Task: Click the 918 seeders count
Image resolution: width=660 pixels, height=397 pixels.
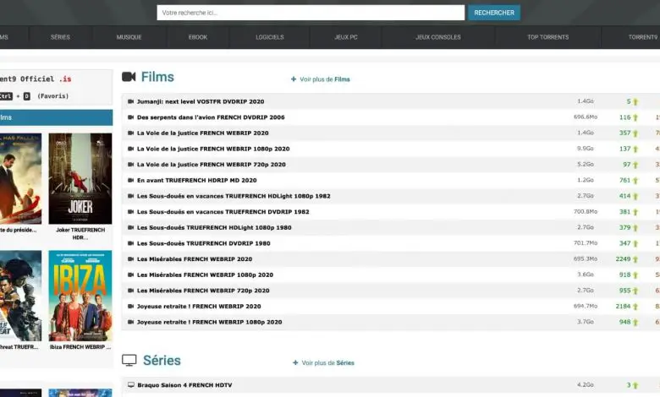Action: [625, 275]
